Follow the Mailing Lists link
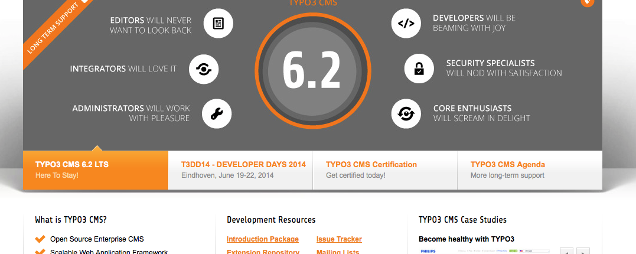This screenshot has height=254, width=636. pyautogui.click(x=337, y=252)
